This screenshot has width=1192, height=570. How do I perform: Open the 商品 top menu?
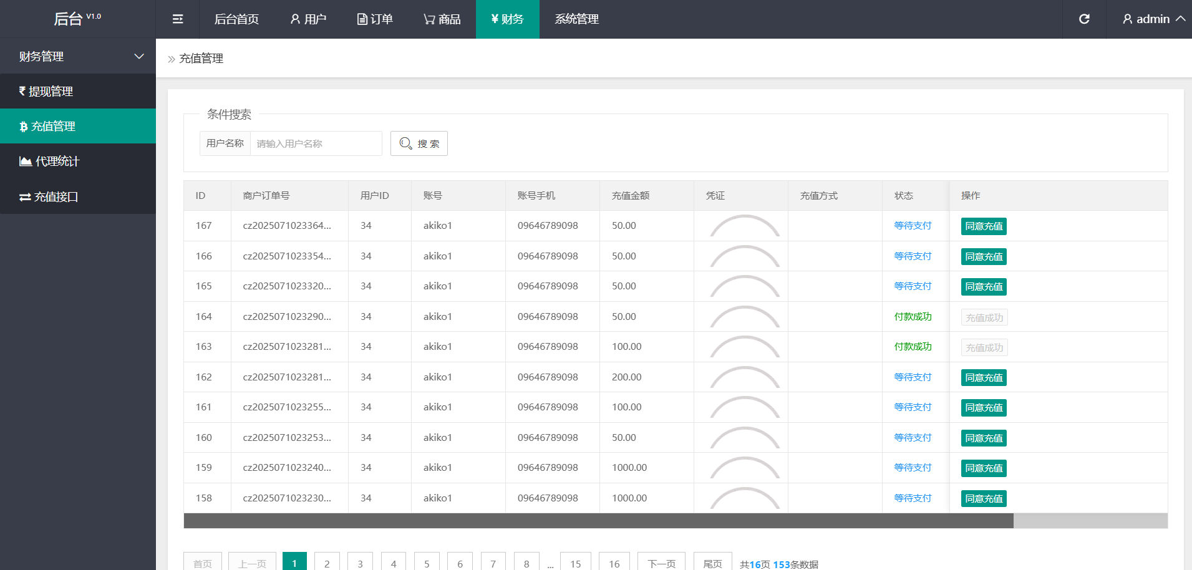tap(442, 19)
